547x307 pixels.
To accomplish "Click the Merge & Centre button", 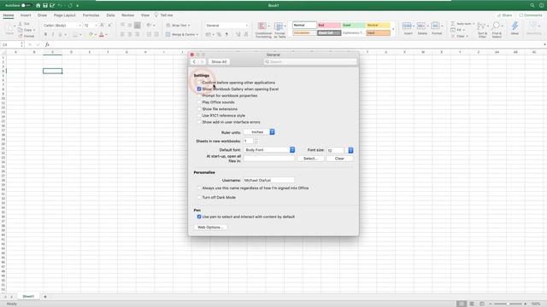I will tap(182, 34).
